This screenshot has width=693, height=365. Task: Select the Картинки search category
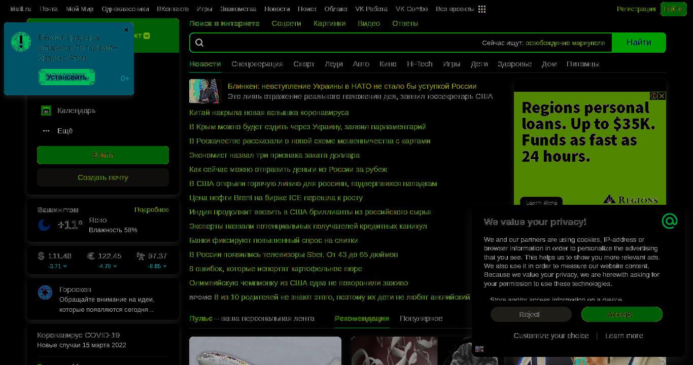coord(329,23)
